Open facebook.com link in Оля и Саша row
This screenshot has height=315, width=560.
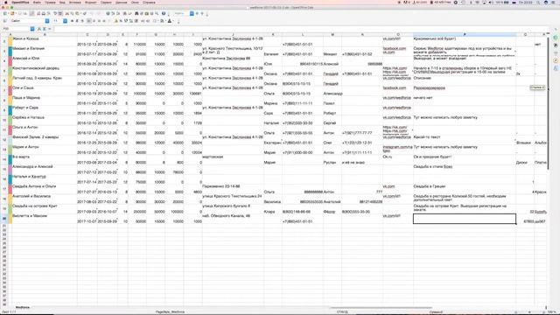pyautogui.click(x=395, y=87)
